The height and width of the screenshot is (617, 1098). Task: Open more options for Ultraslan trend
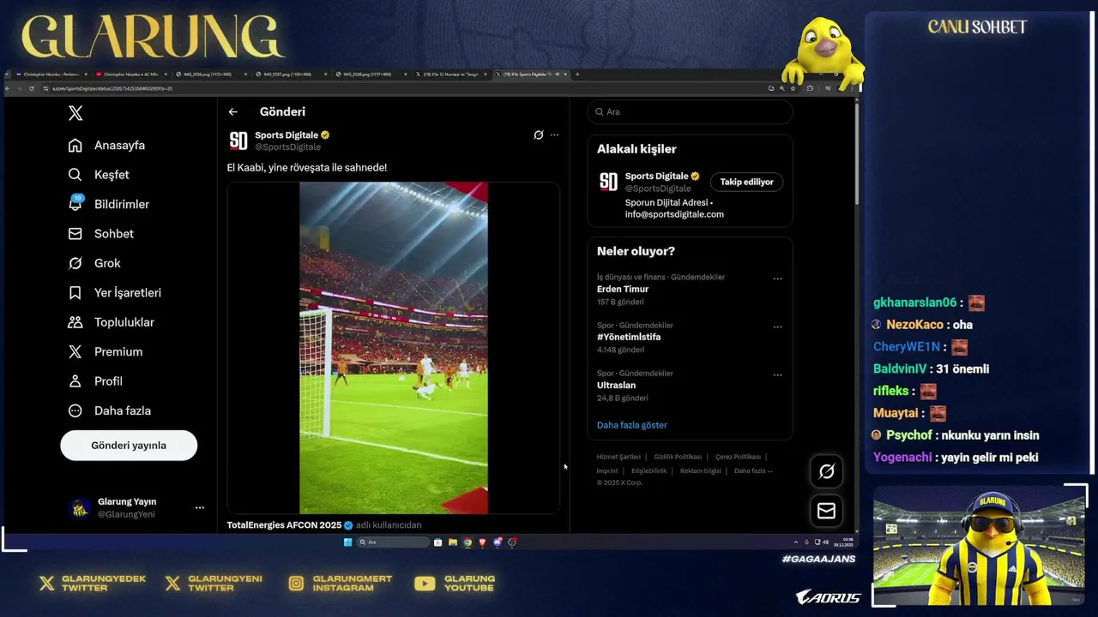click(x=777, y=375)
